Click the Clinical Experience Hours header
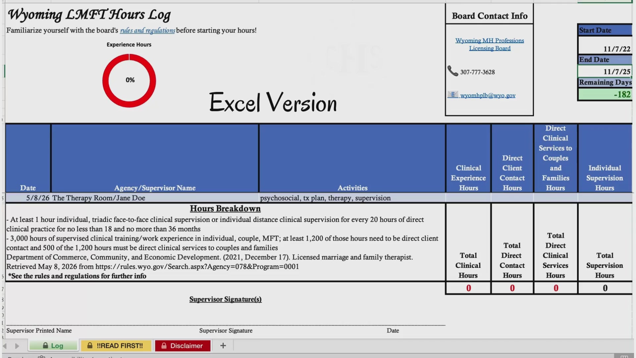Image resolution: width=636 pixels, height=358 pixels. pos(468,158)
